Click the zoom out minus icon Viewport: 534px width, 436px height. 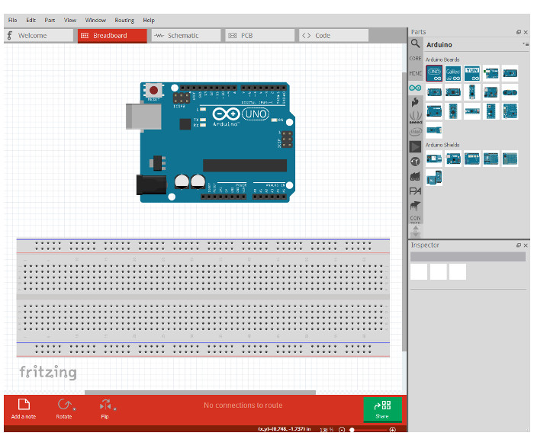point(342,430)
